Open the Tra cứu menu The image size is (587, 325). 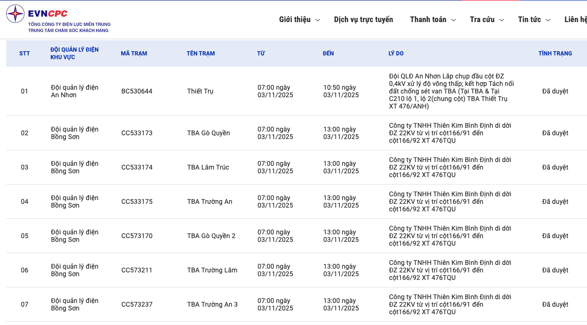[x=482, y=19]
